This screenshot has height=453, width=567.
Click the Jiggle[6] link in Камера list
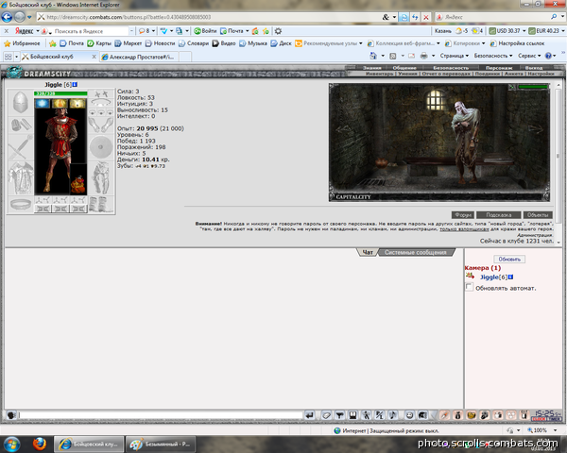click(x=493, y=277)
